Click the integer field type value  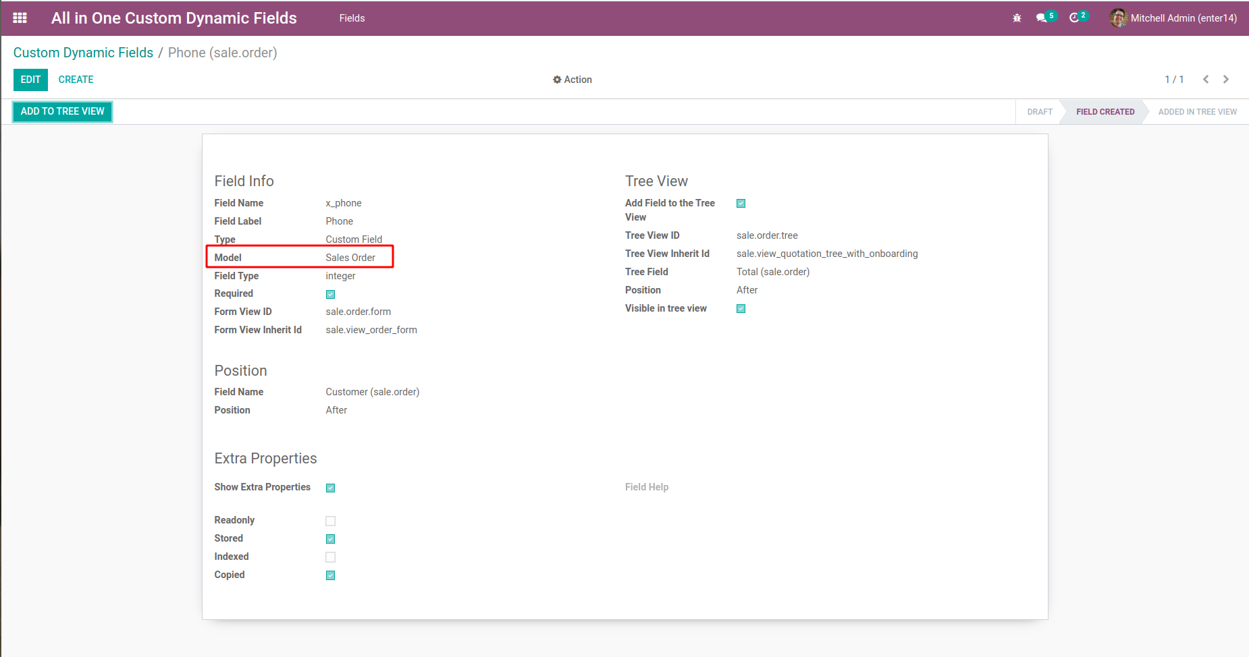click(340, 276)
